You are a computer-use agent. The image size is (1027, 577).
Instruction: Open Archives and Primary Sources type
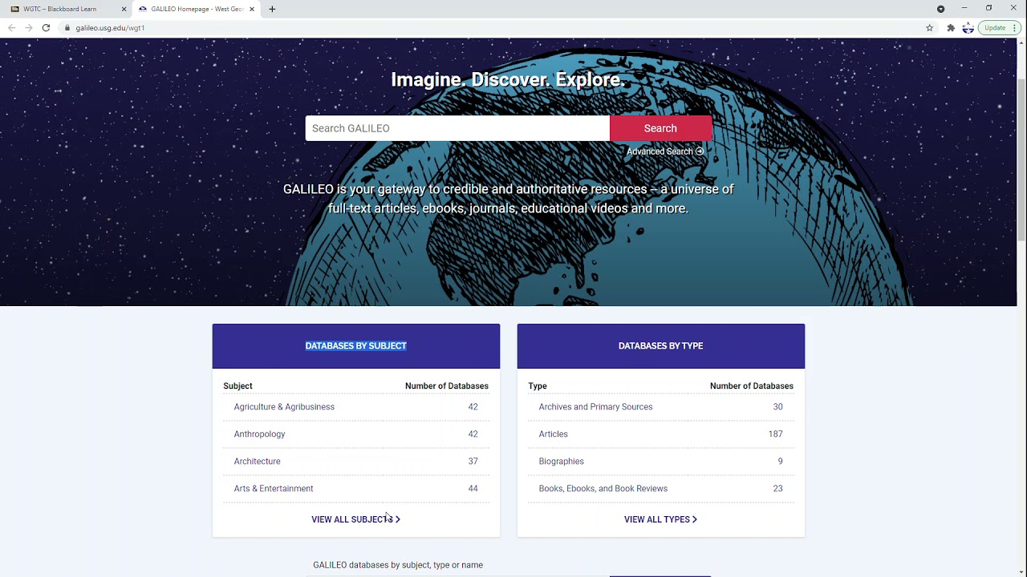(x=595, y=407)
